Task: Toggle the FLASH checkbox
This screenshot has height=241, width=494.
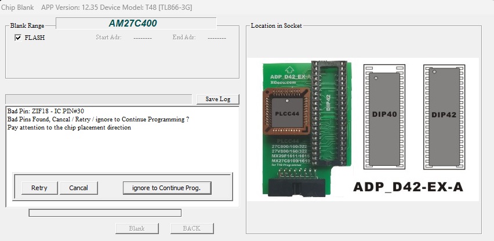Action: [x=18, y=38]
